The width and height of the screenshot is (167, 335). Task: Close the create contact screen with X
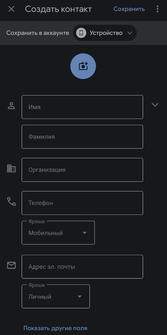coord(11,9)
